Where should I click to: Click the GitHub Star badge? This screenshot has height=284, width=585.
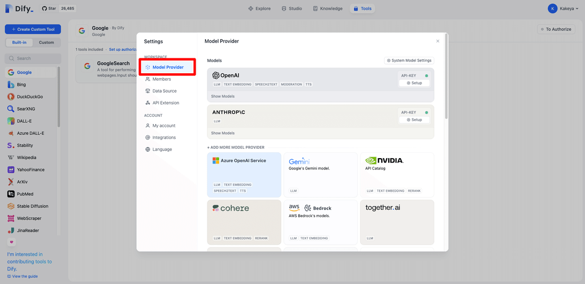(57, 8)
